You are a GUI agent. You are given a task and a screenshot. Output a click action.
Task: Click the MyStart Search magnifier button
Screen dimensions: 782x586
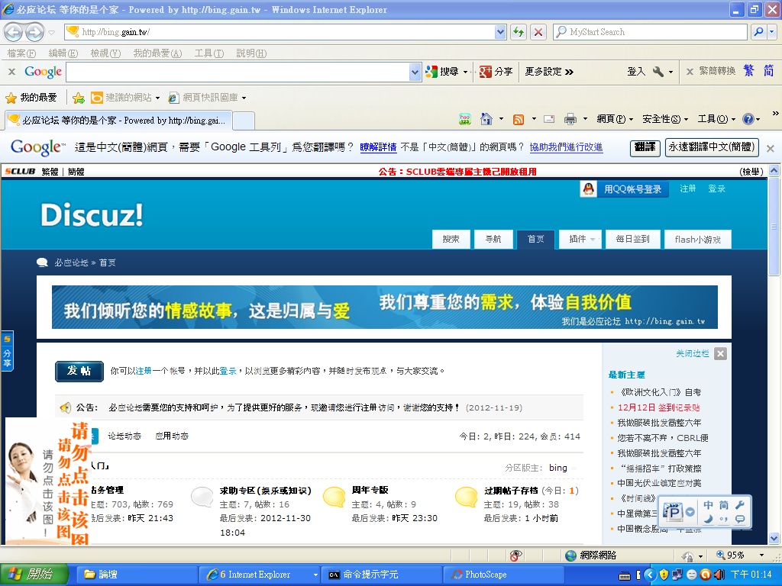click(x=758, y=32)
